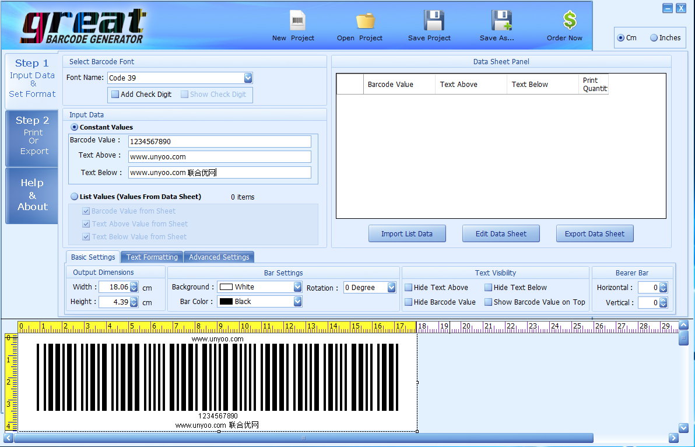Click the preview scroll down arrow
Screen dimensions: 695x447
pyautogui.click(x=683, y=428)
